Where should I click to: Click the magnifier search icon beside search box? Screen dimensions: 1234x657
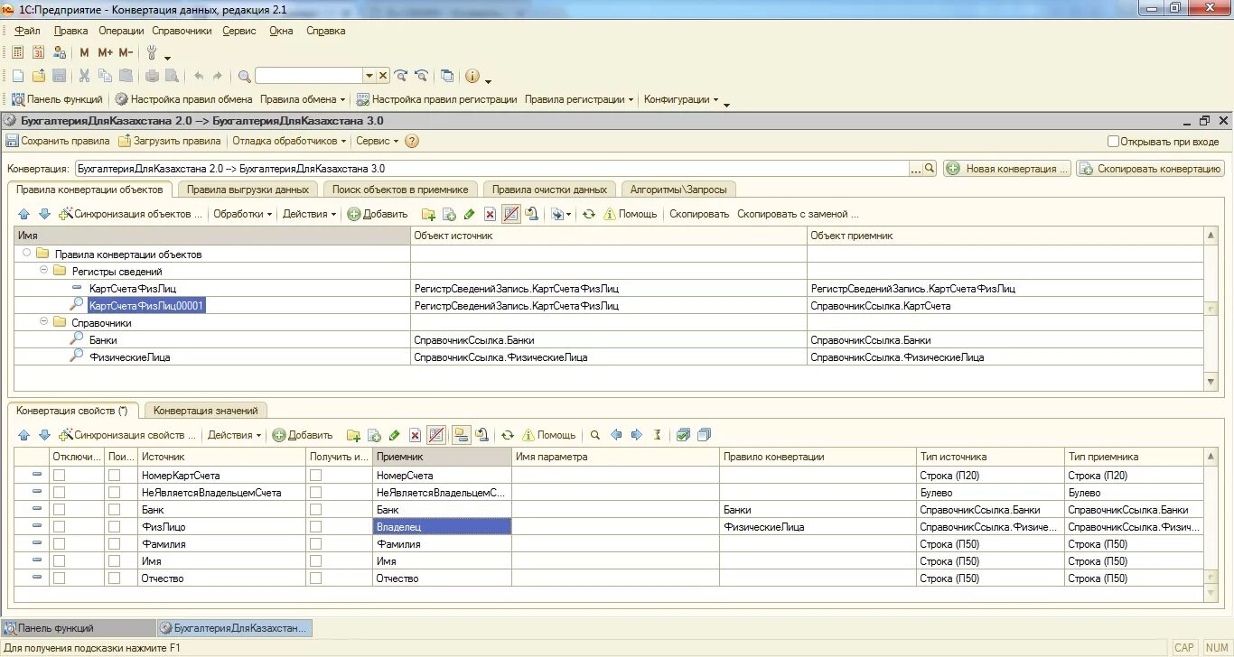(245, 76)
